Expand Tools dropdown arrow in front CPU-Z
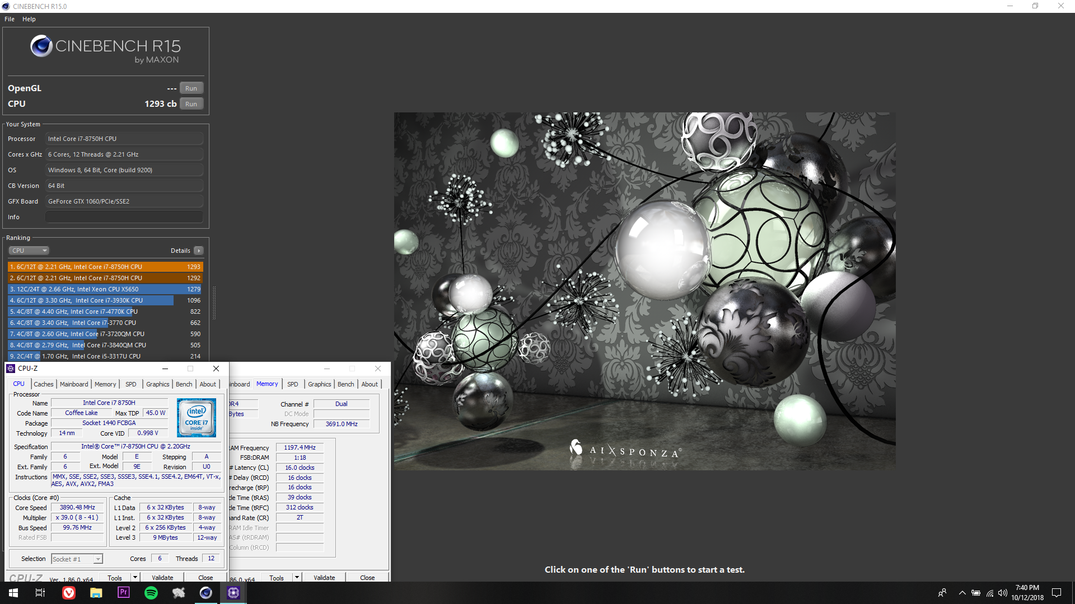Viewport: 1075px width, 604px height. pos(134,577)
